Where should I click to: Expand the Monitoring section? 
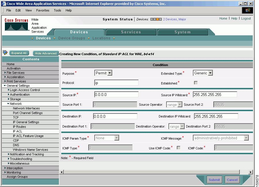[5, 172]
